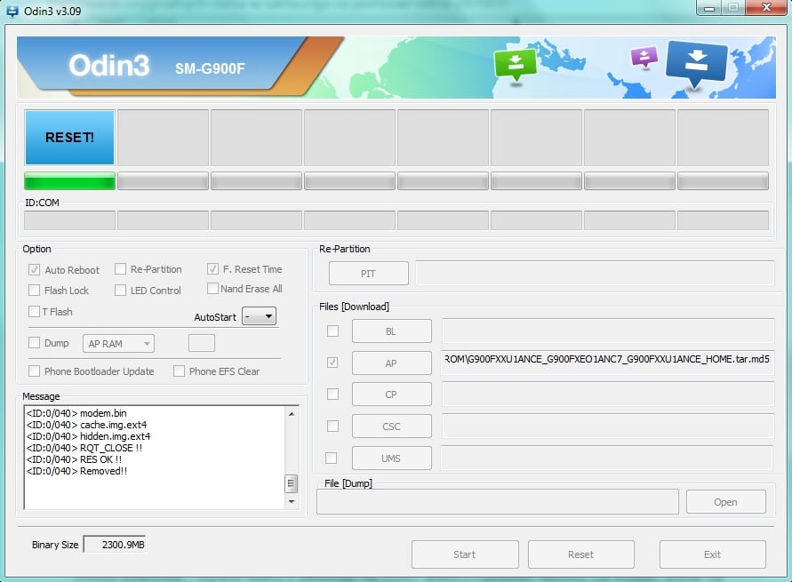Click the RQT_CLOSE !! log line
The width and height of the screenshot is (792, 582).
pyautogui.click(x=84, y=448)
